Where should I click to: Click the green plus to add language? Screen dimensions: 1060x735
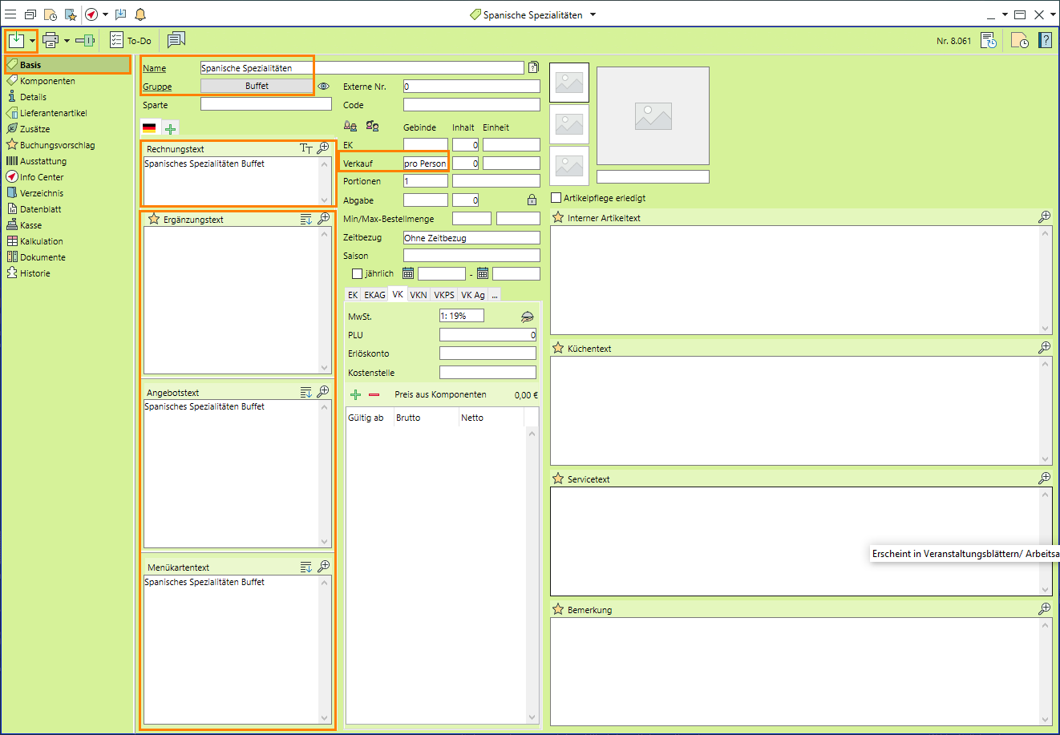170,128
